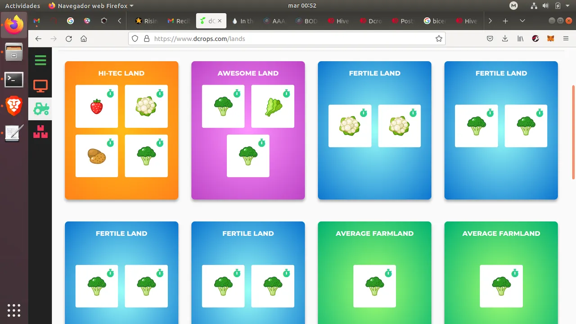This screenshot has height=324, width=576.
Task: Select strawberry crop in Hi-Tec Land
Action: pos(97,106)
